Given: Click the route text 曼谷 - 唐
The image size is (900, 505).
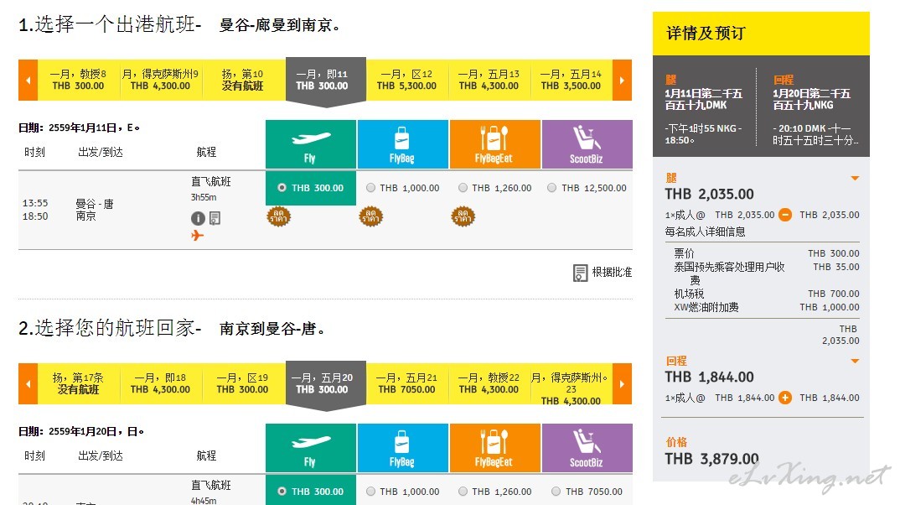Looking at the screenshot, I should pyautogui.click(x=95, y=203).
